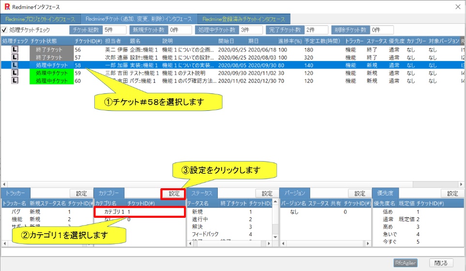This screenshot has width=466, height=271.
Task: Select the バグ tracker row
Action: pyautogui.click(x=47, y=212)
